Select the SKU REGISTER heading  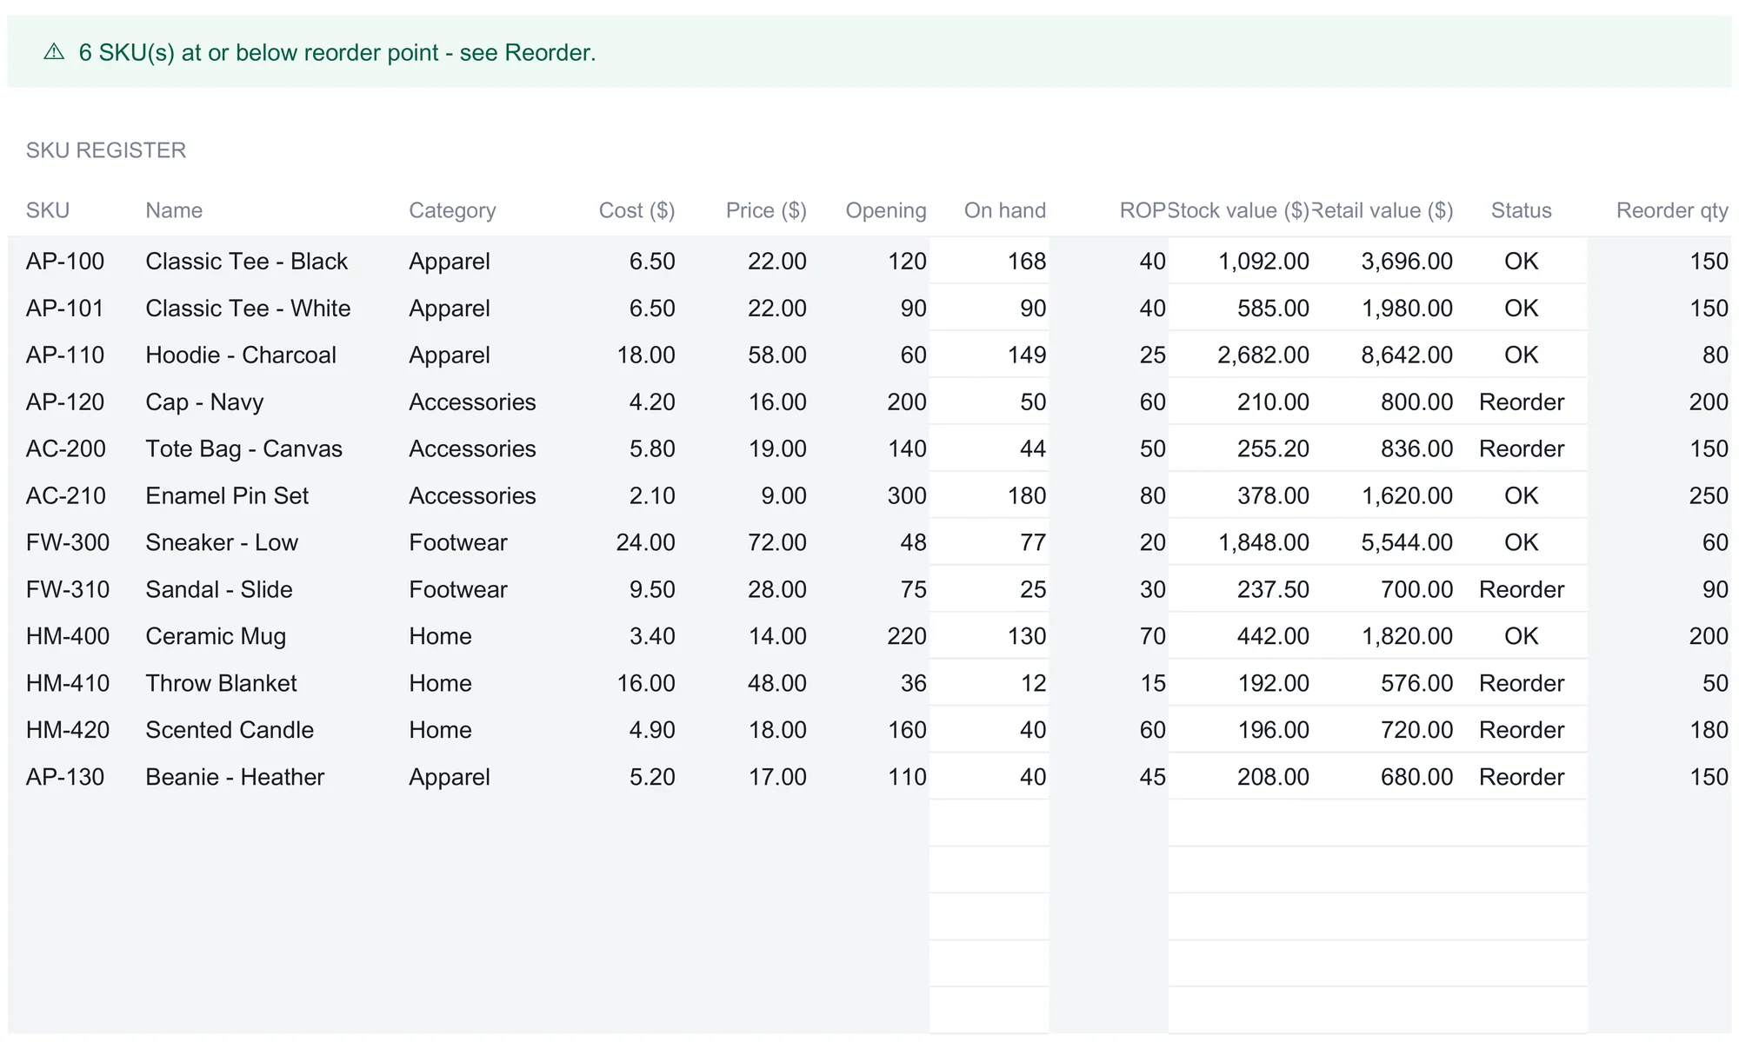[106, 150]
